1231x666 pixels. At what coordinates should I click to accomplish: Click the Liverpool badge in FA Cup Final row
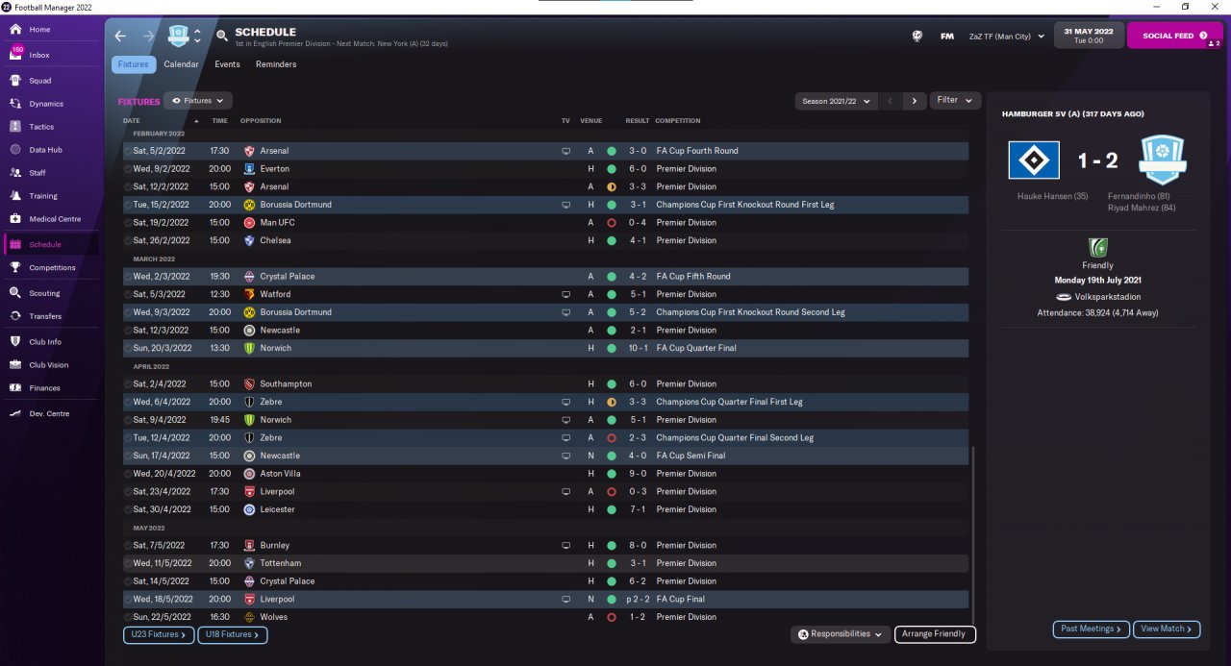(x=250, y=599)
